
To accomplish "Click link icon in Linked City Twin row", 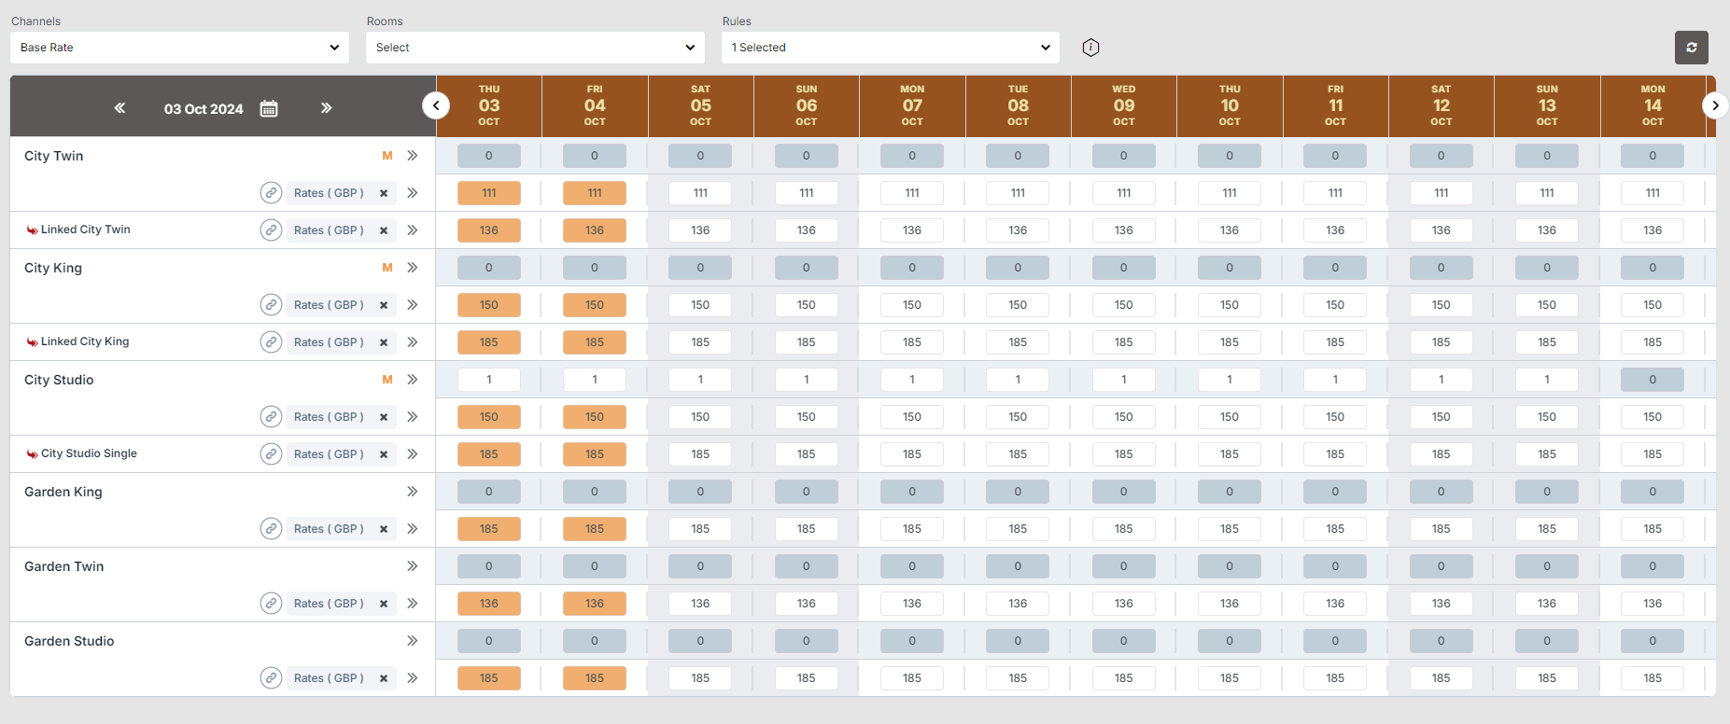I will click(x=271, y=230).
